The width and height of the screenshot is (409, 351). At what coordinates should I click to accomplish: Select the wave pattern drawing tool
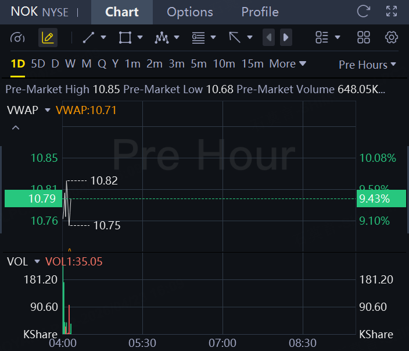tap(162, 38)
